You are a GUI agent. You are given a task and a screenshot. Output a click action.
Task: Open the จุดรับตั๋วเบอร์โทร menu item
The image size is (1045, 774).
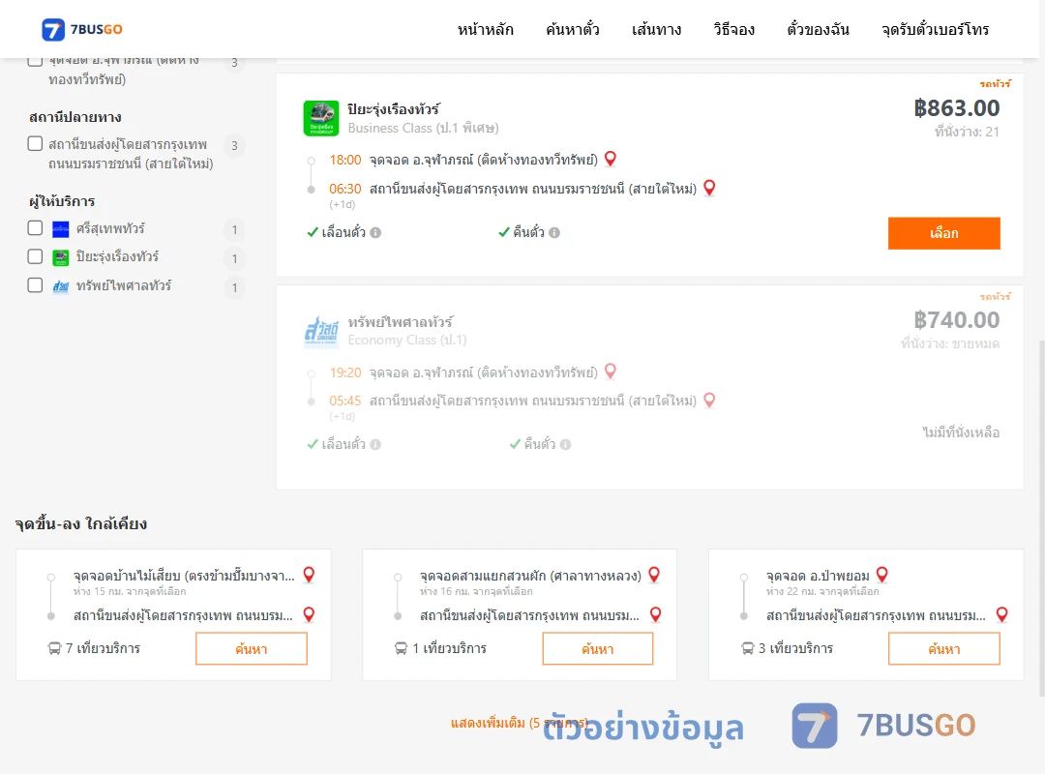click(935, 29)
